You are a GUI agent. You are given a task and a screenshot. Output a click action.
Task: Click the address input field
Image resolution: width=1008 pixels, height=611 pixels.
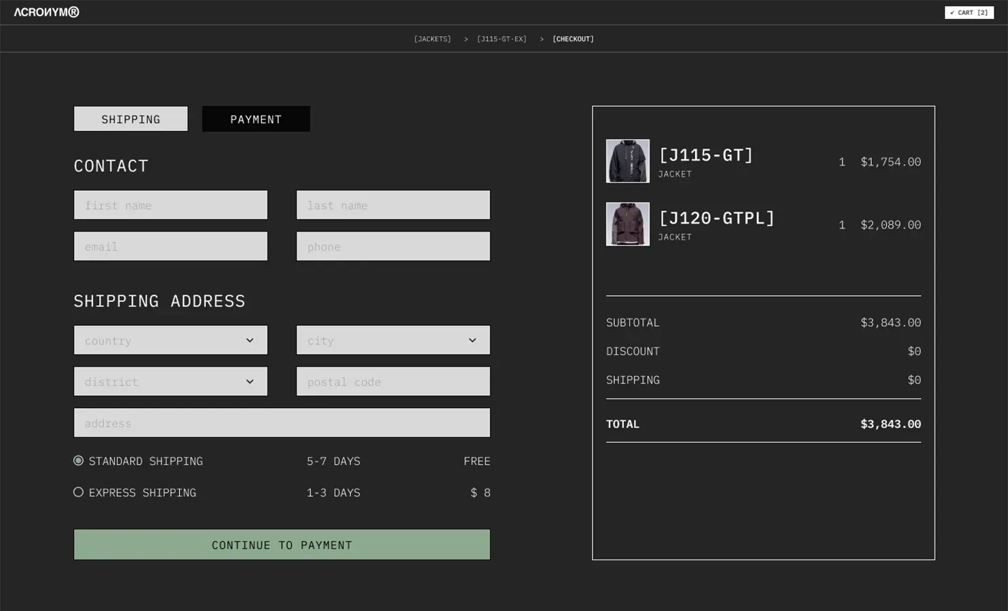click(x=282, y=423)
